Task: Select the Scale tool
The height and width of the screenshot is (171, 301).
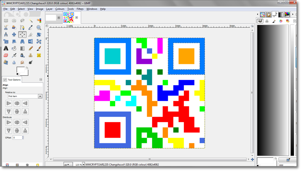Action: tap(6, 41)
